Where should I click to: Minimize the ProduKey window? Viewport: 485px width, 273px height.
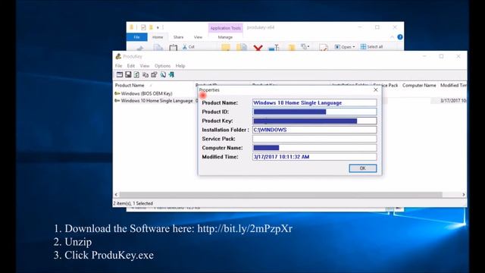[x=424, y=56]
